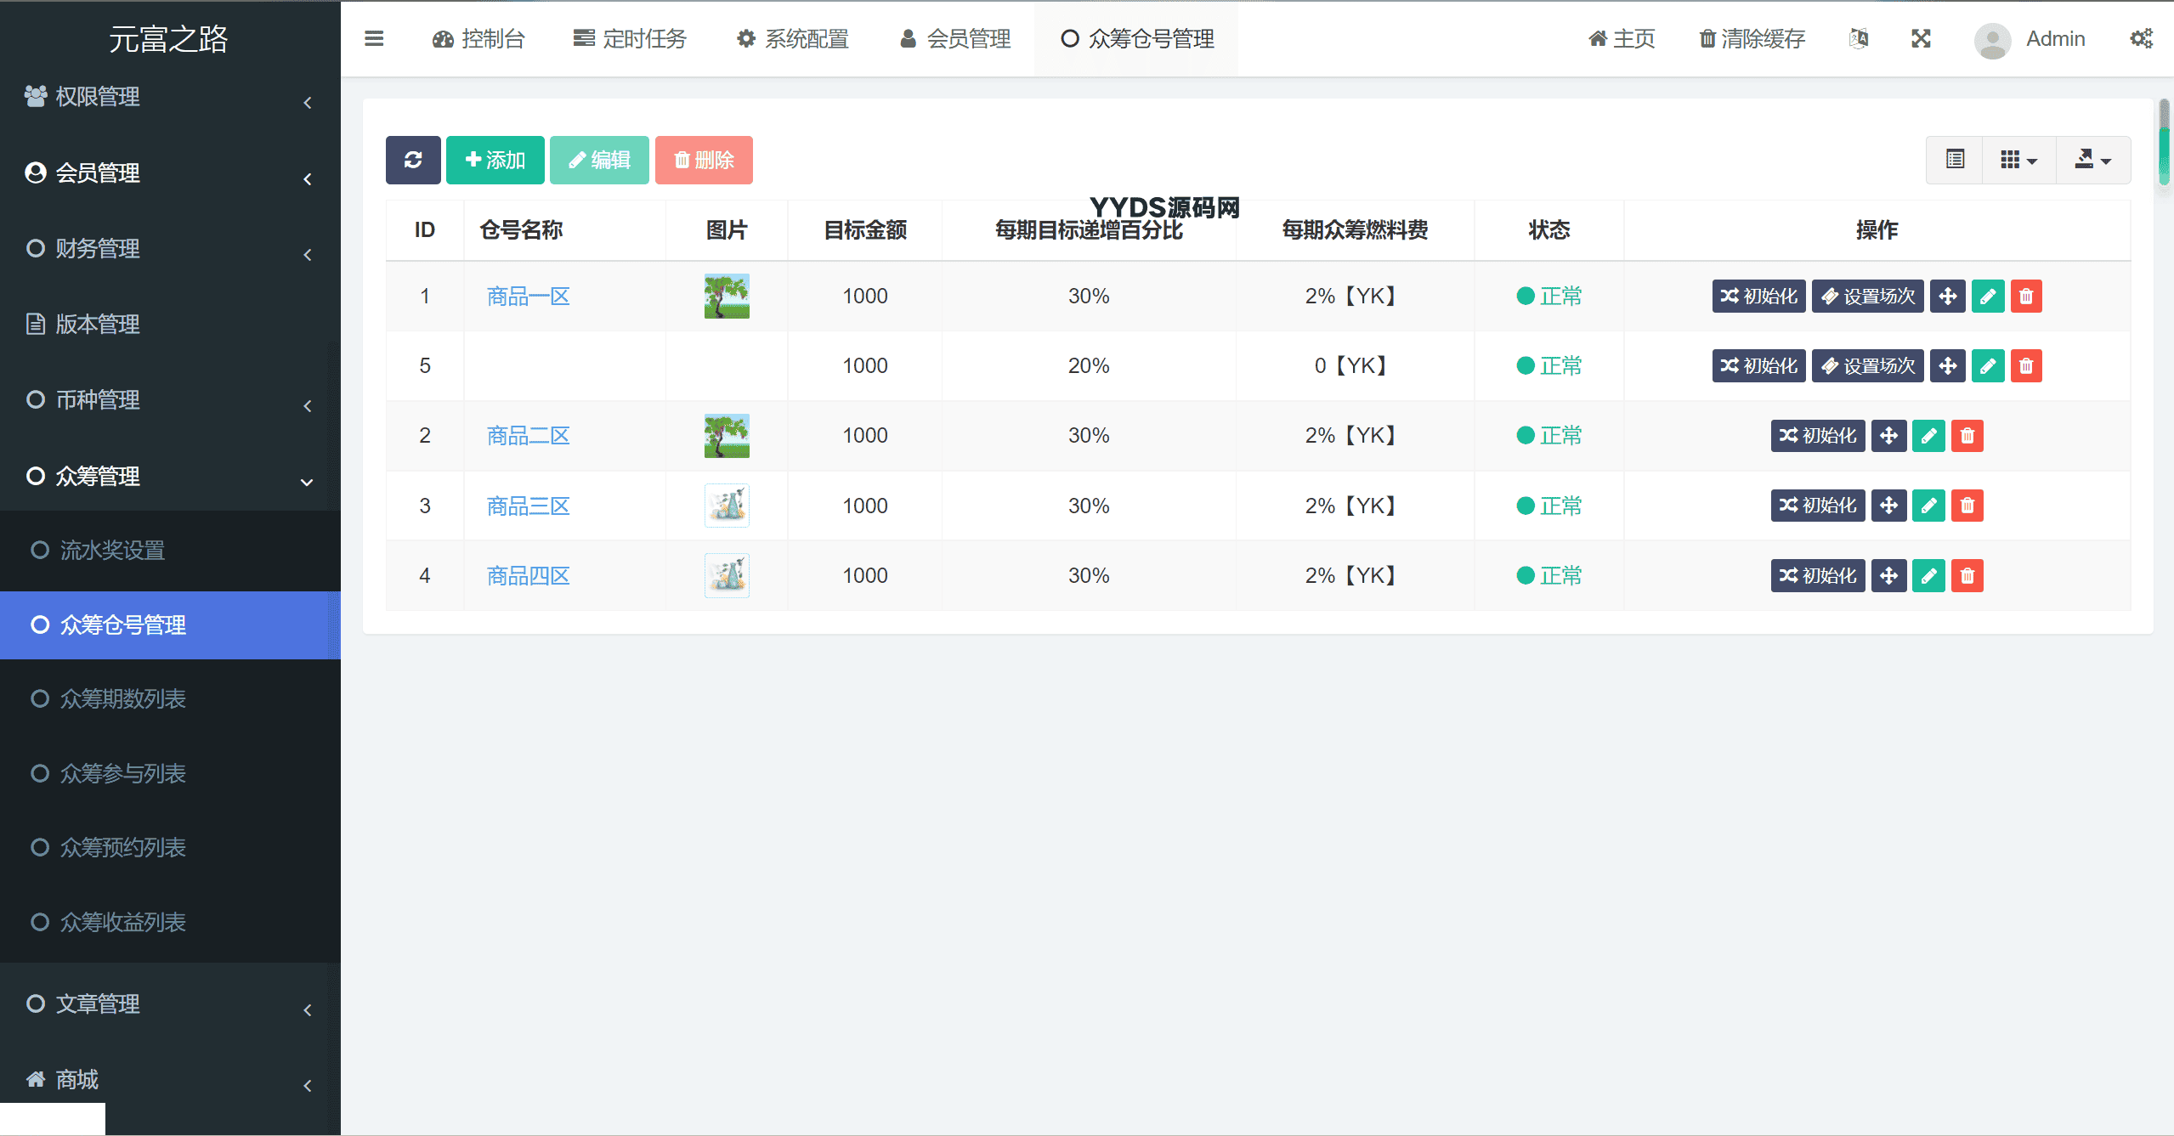The height and width of the screenshot is (1136, 2174).
Task: Click the page vertical scrollbar
Action: (x=2164, y=141)
